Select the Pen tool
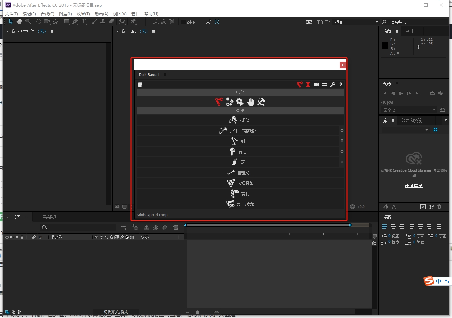The width and height of the screenshot is (452, 318). click(x=75, y=21)
